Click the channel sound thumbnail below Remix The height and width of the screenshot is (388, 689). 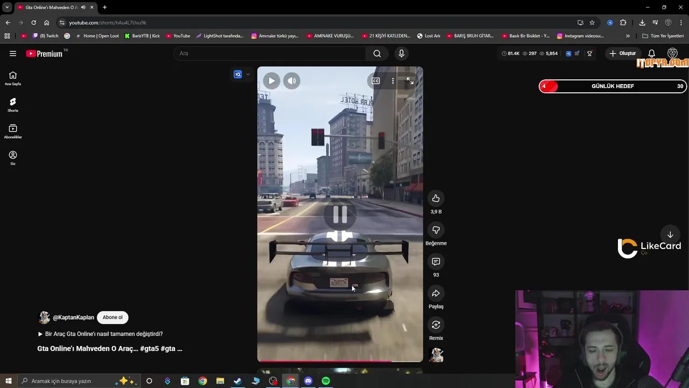[436, 355]
